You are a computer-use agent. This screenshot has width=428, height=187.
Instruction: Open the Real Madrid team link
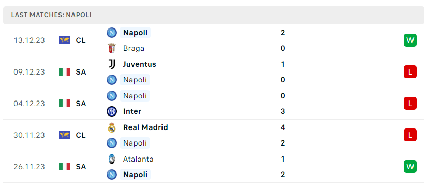[145, 127]
